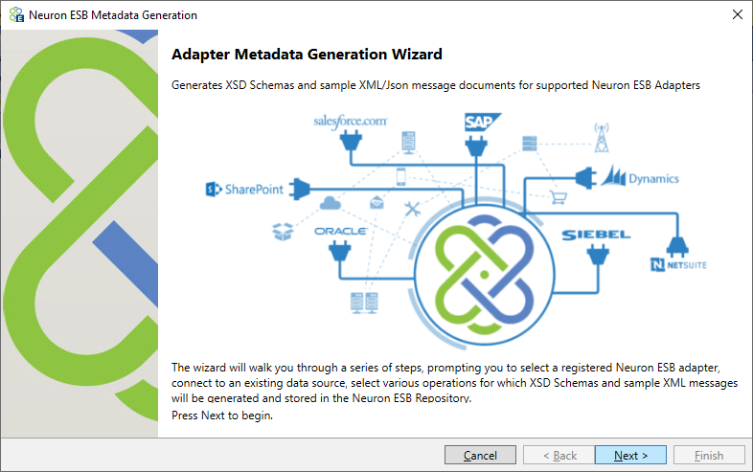
Task: Click the greyed-out Finish button
Action: [x=709, y=455]
